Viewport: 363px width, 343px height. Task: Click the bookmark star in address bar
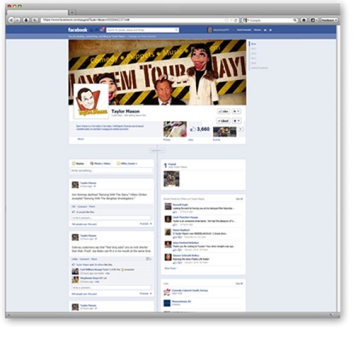226,20
